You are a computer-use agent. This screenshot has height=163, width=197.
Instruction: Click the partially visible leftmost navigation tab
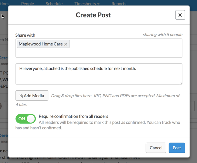tap(5, 4)
